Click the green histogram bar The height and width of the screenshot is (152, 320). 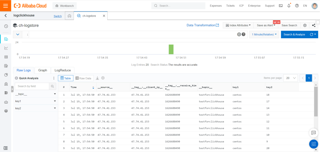point(171,49)
